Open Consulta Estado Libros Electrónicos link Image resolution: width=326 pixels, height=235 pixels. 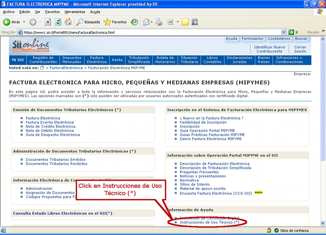[63, 213]
